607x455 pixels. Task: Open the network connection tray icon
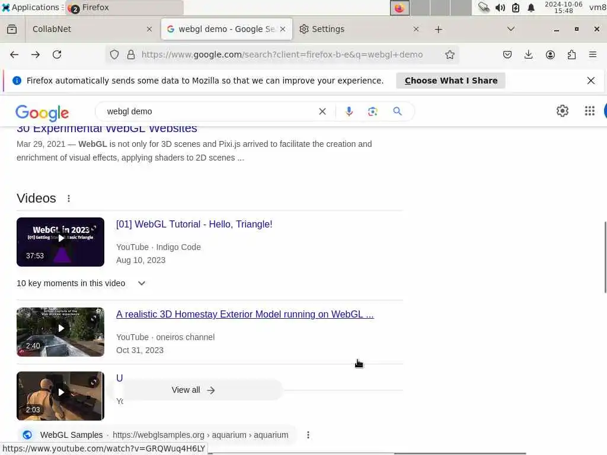(484, 7)
